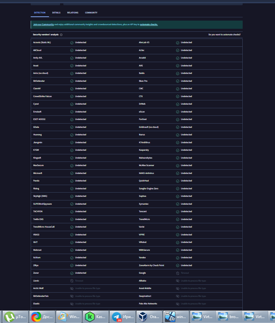Click the Timeout icon in Google row
The width and height of the screenshot is (275, 323).
(x=178, y=273)
